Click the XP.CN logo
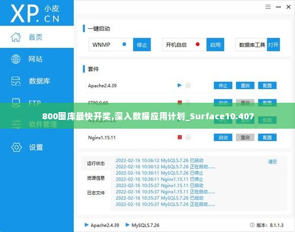The image size is (295, 232). pos(35,14)
